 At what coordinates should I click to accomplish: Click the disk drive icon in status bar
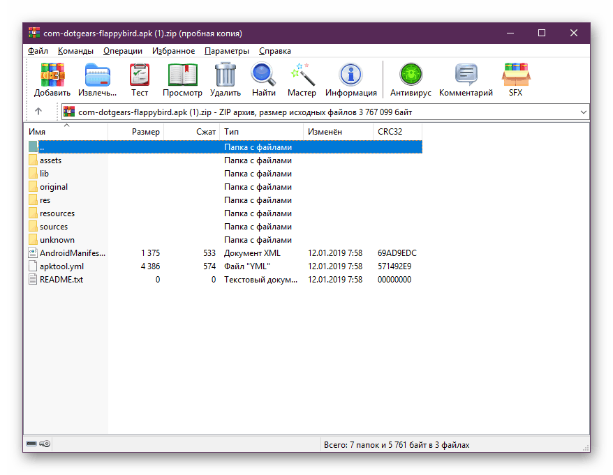[31, 444]
